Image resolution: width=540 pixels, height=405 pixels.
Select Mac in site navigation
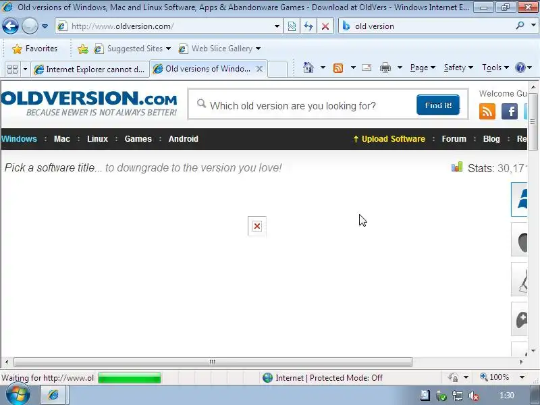(x=62, y=139)
